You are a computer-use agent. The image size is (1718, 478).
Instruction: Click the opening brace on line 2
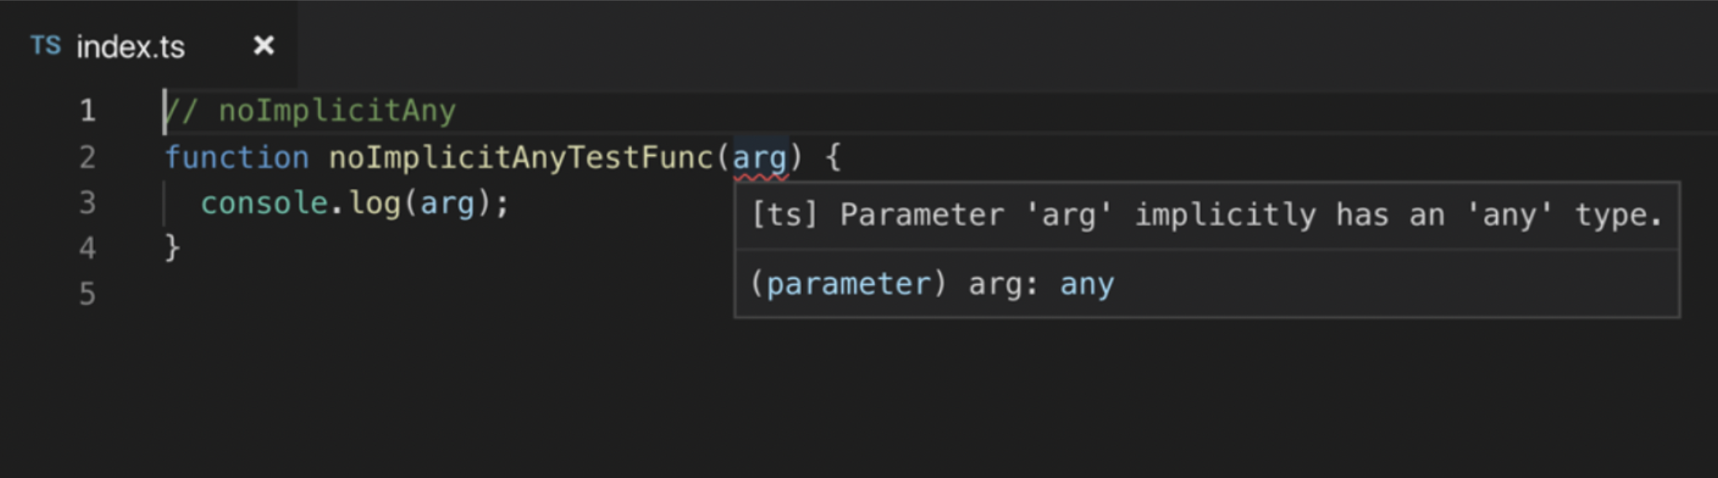coord(833,157)
